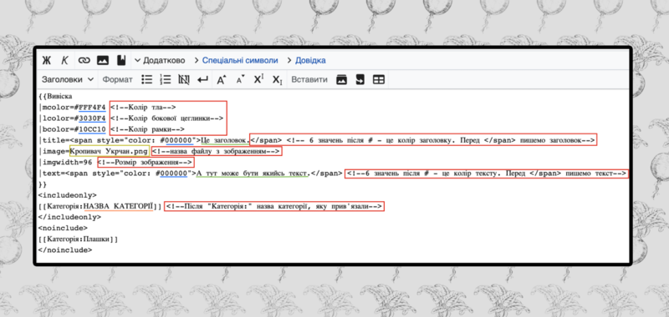The width and height of the screenshot is (669, 317).
Task: Click the [[Категорія:Плашки]] line
Action: tap(78, 239)
